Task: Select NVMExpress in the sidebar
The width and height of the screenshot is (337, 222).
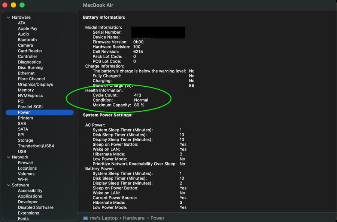Action: click(30, 96)
